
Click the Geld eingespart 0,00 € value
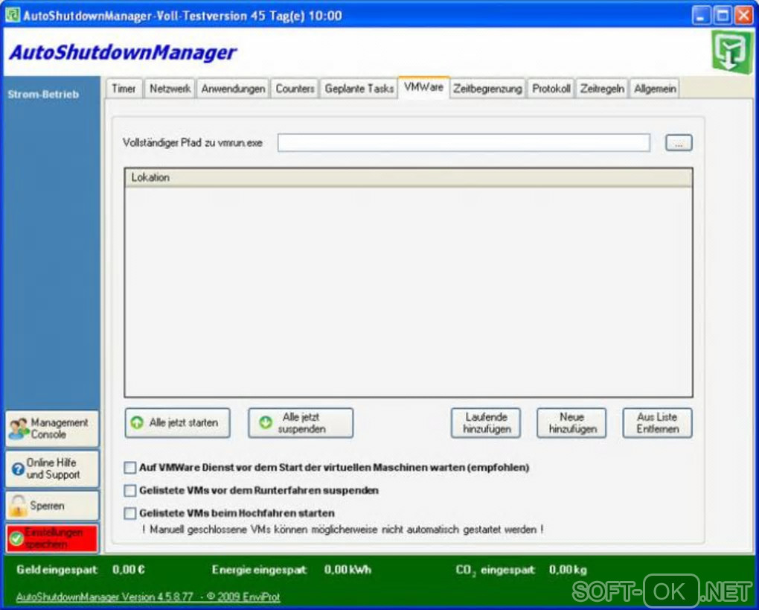(x=128, y=570)
